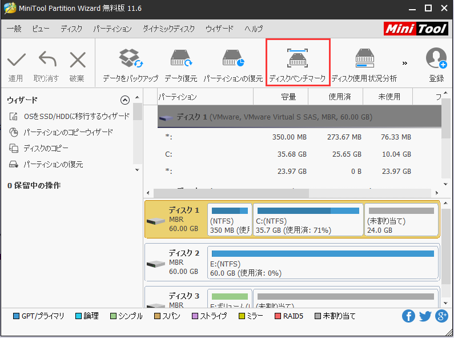Sort by 未使用 column header
The height and width of the screenshot is (338, 454).
(387, 97)
